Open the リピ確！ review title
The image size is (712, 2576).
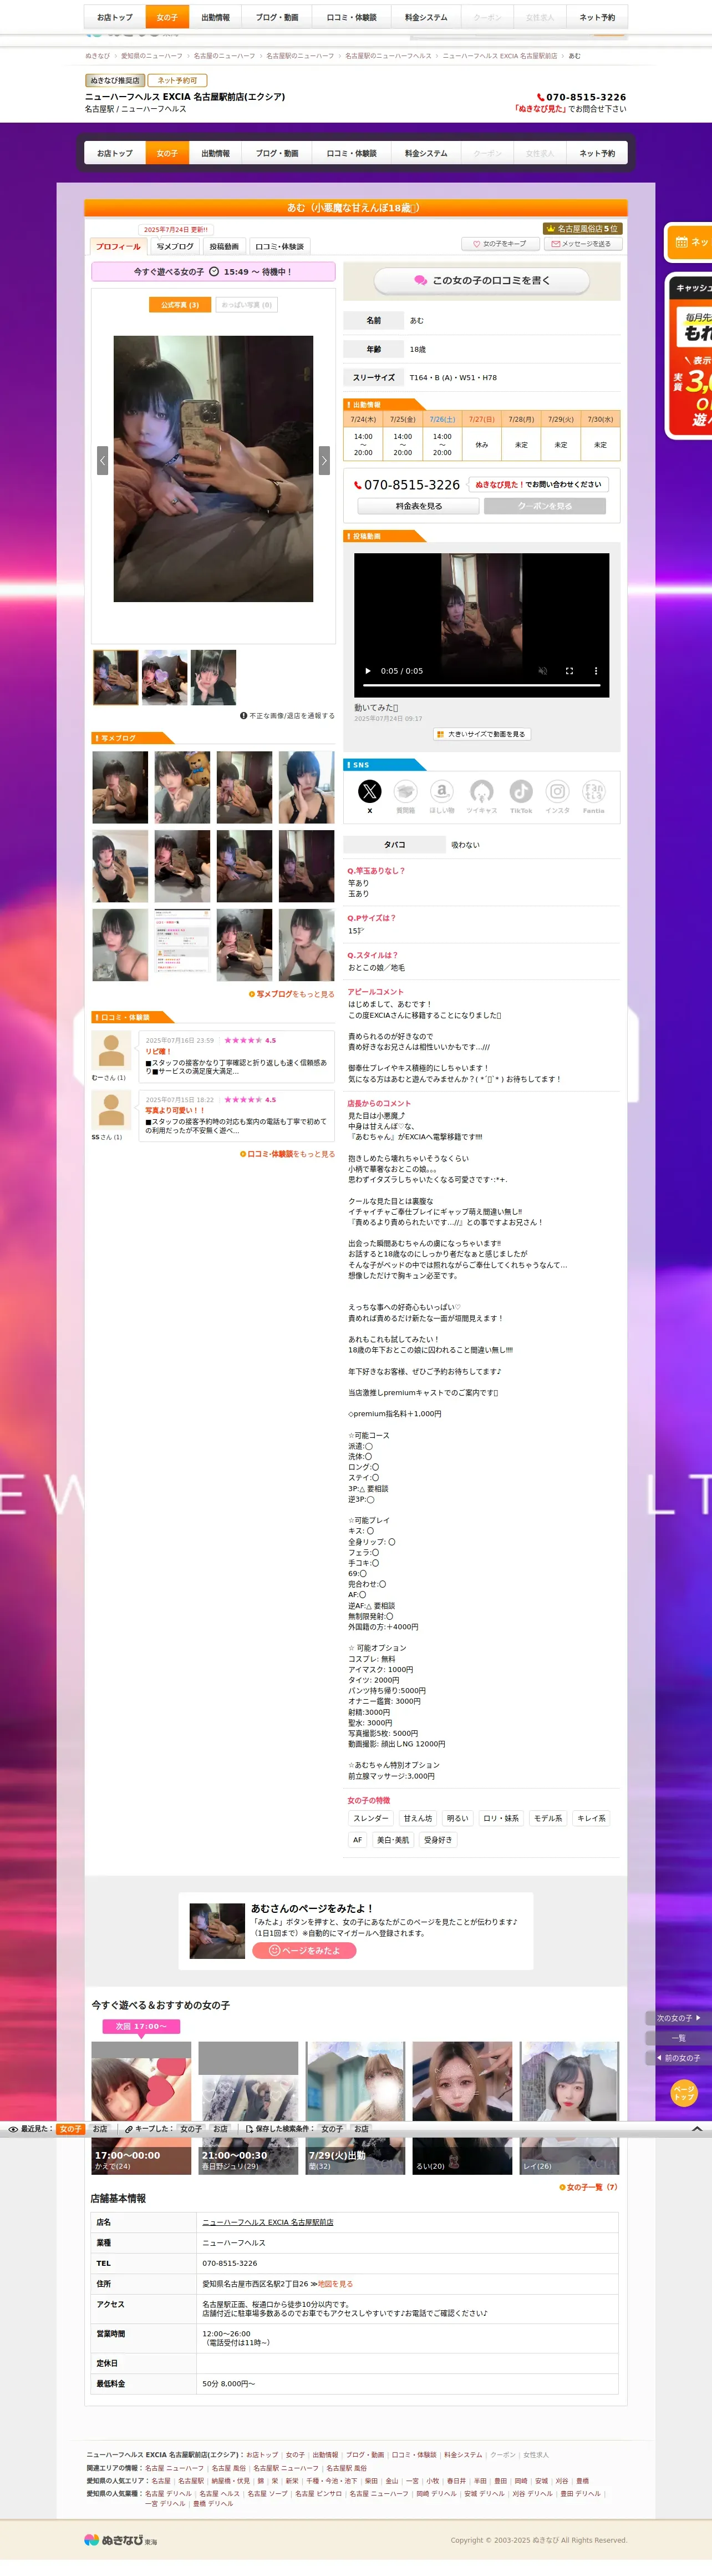(x=158, y=1052)
